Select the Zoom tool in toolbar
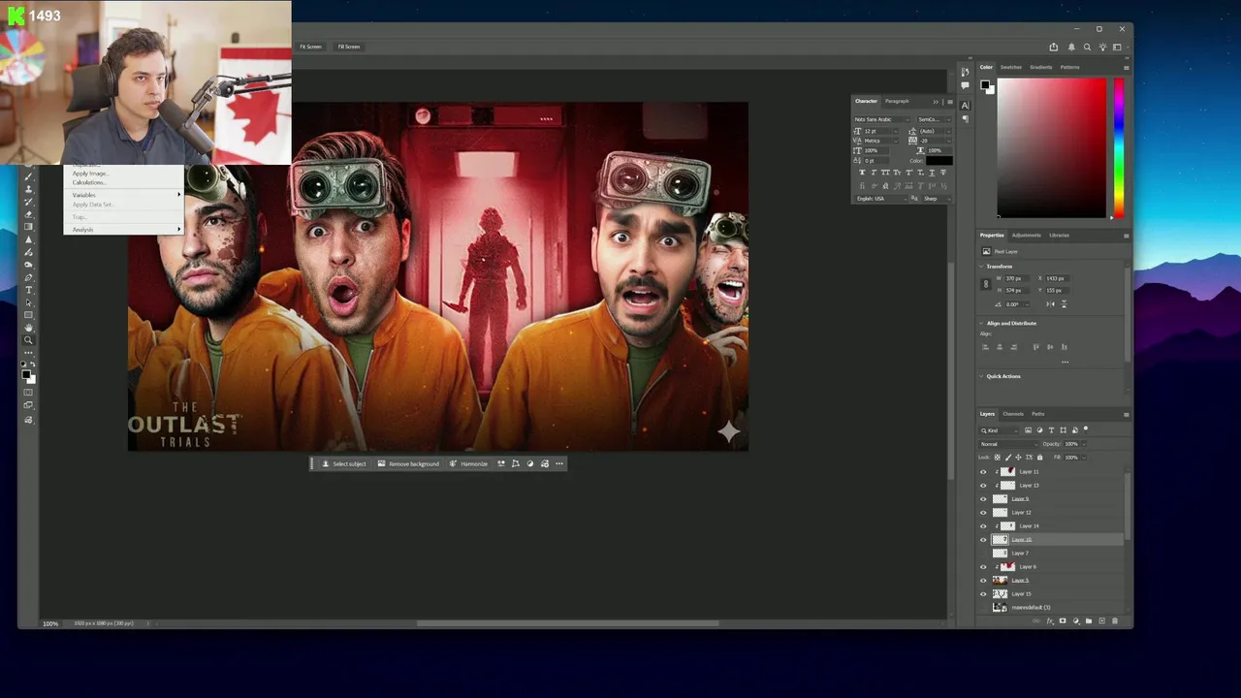This screenshot has height=698, width=1241. [x=28, y=339]
